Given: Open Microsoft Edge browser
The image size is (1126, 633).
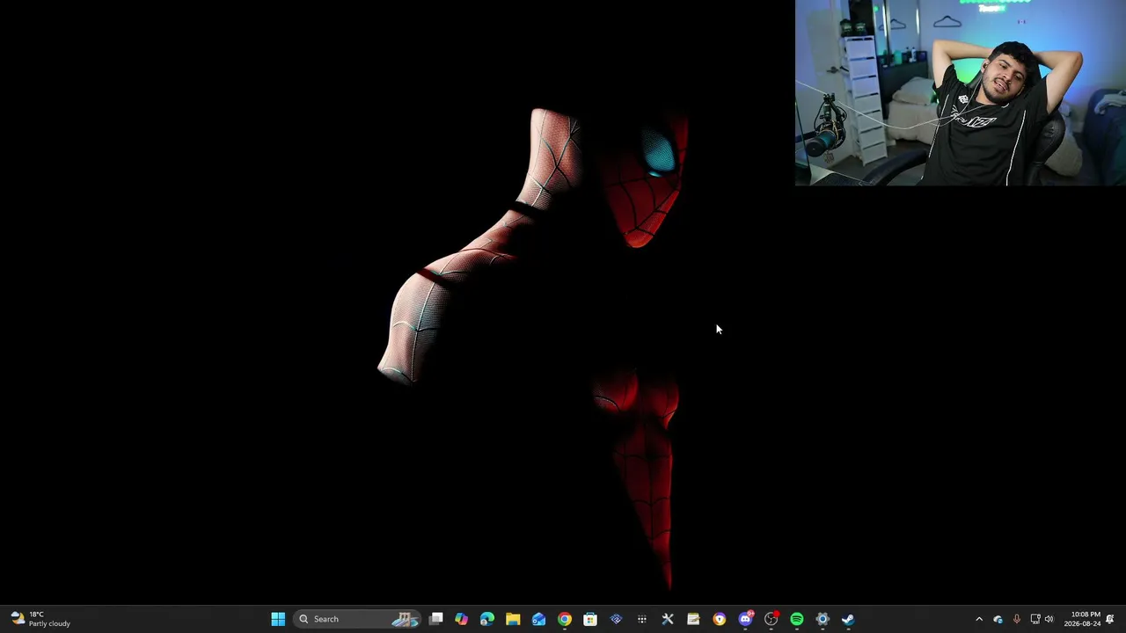Looking at the screenshot, I should [x=487, y=619].
